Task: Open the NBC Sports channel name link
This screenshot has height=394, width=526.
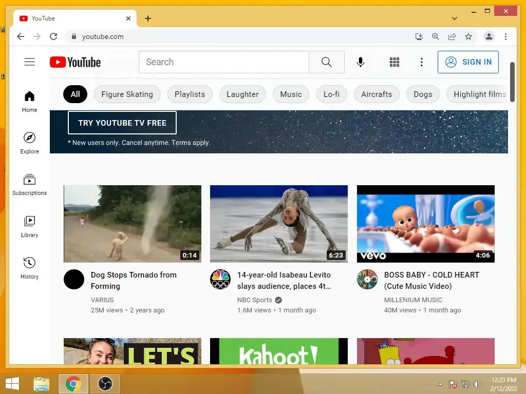Action: click(254, 300)
